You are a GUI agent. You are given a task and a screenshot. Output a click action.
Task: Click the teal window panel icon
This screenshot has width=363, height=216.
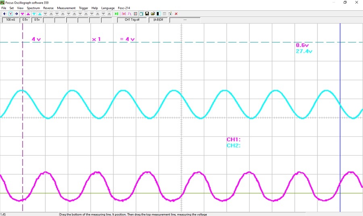click(141, 14)
